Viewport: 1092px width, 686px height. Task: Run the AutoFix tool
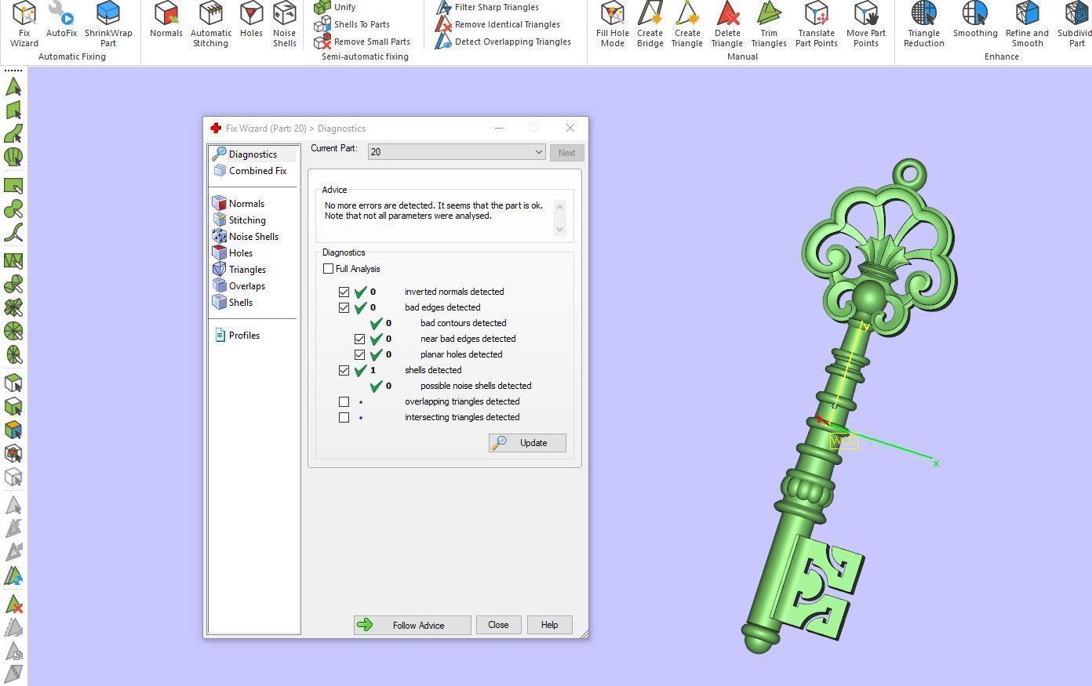coord(61,22)
